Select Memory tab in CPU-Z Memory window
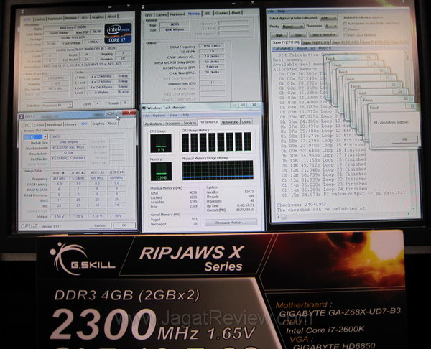Image resolution: width=431 pixels, height=349 pixels. [x=194, y=14]
